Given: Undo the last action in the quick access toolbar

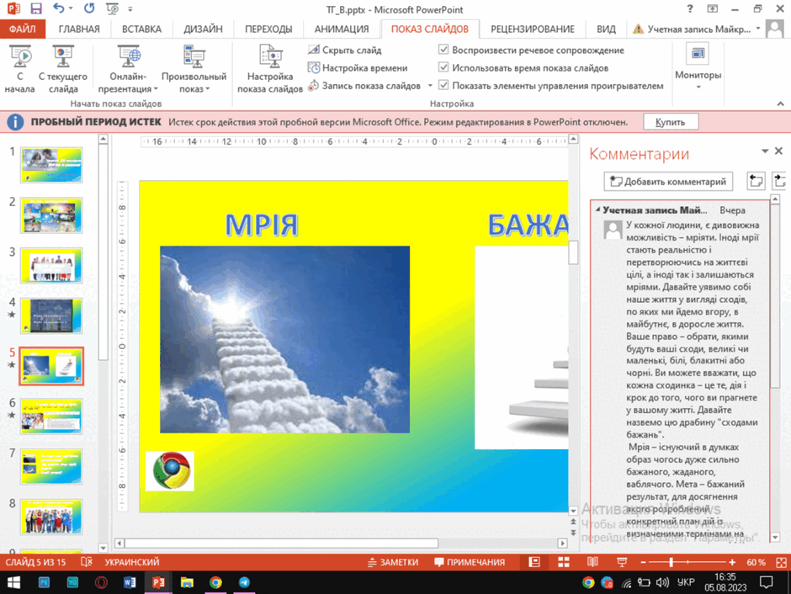Looking at the screenshot, I should [x=59, y=8].
